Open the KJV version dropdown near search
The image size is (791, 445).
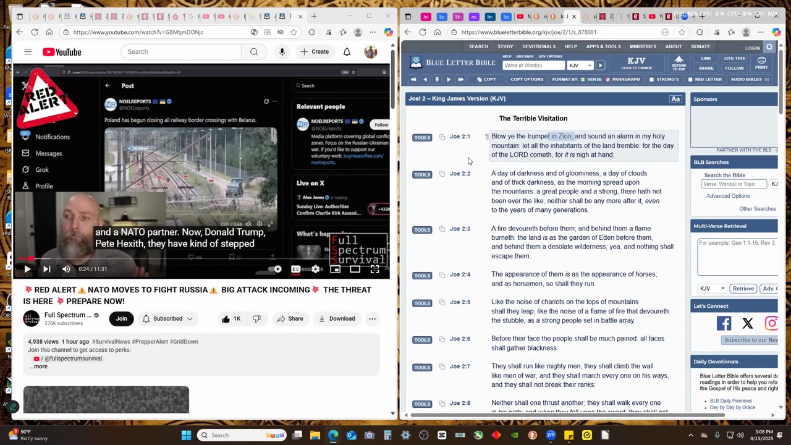[580, 66]
